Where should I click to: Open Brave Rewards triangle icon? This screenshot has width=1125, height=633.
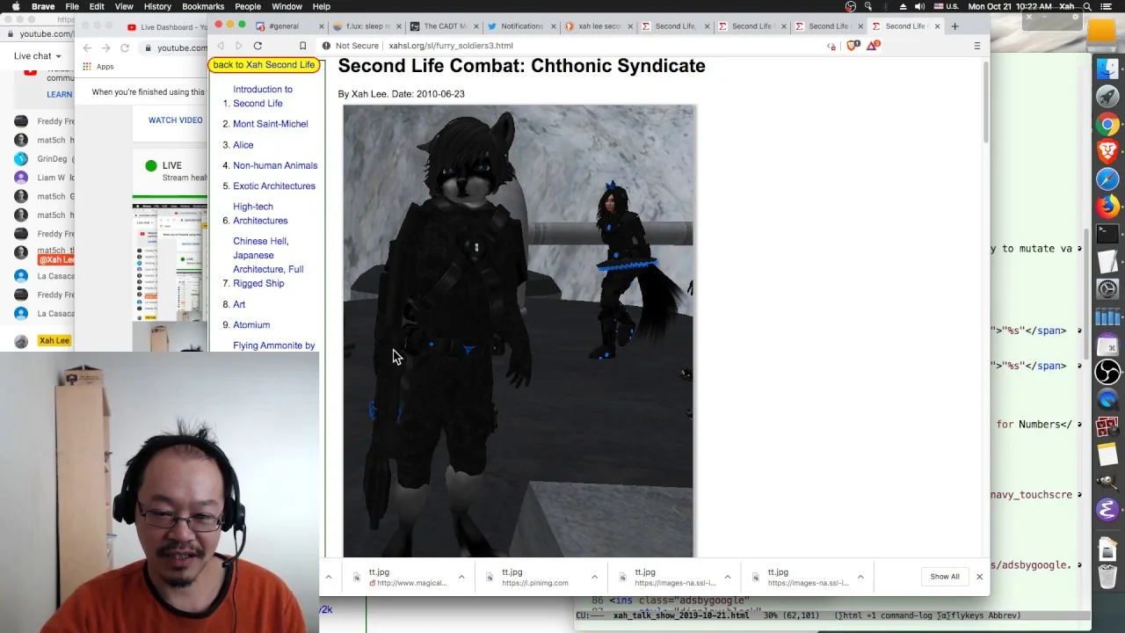coord(872,46)
